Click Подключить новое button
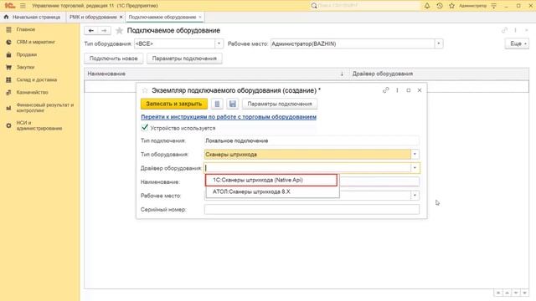The width and height of the screenshot is (536, 301). tap(114, 59)
